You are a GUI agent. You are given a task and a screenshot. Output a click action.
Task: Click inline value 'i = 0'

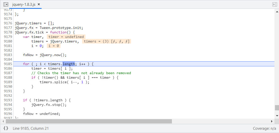(x=54, y=46)
